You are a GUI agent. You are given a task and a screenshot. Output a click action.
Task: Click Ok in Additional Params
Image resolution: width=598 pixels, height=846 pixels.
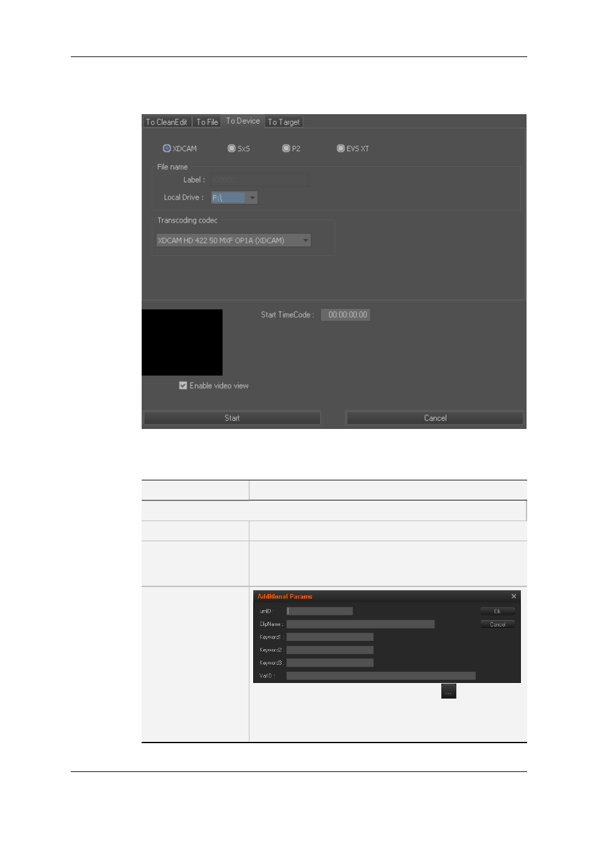point(498,611)
